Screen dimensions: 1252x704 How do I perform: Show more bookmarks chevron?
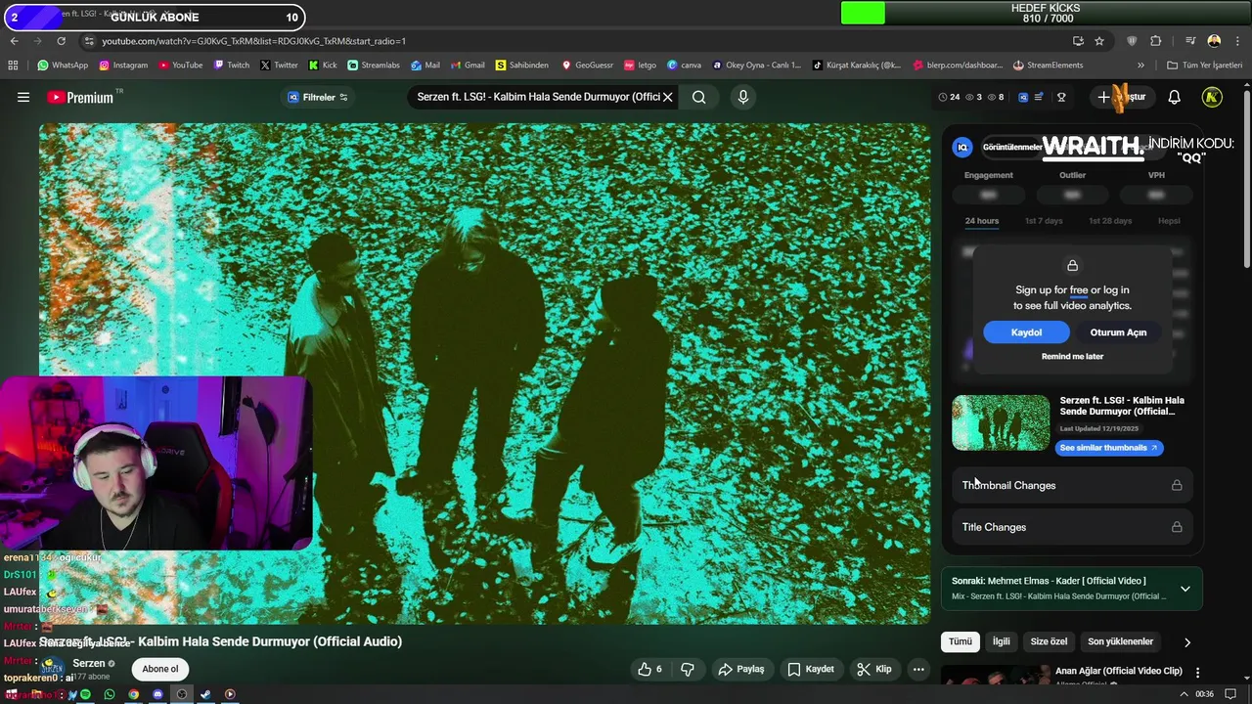click(x=1140, y=66)
